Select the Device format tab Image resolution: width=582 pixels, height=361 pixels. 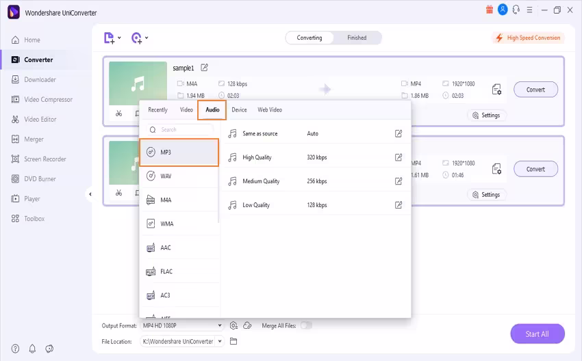coord(239,109)
